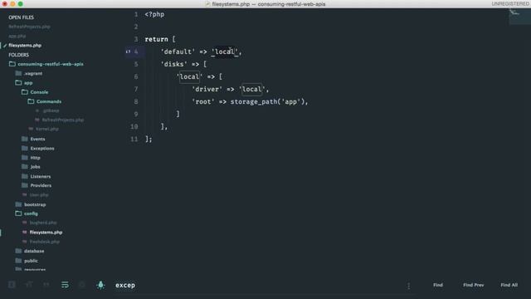This screenshot has width=531, height=299.
Task: Open RefreshProjects.php under Commands folder
Action: click(63, 120)
